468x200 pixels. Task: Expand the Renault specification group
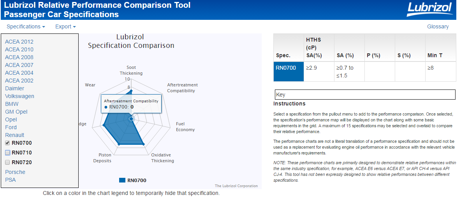pos(14,135)
